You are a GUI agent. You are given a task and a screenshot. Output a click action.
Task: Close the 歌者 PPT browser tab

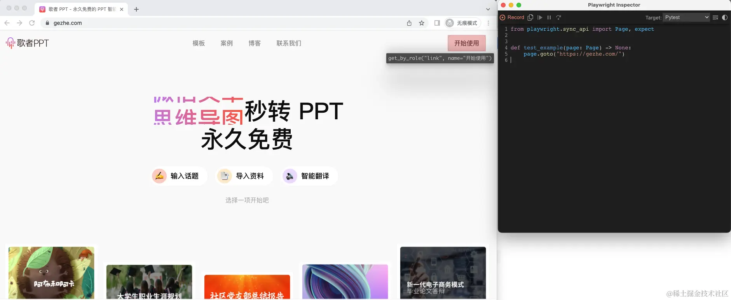pos(122,9)
